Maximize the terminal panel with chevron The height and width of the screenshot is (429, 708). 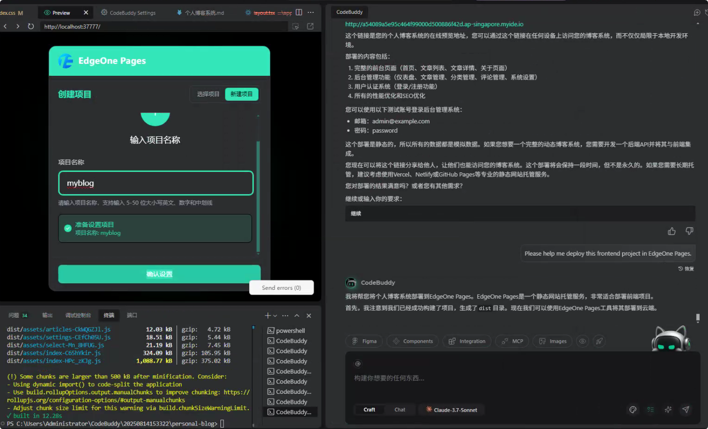[297, 316]
